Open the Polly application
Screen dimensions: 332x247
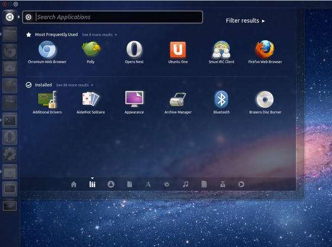(x=91, y=52)
